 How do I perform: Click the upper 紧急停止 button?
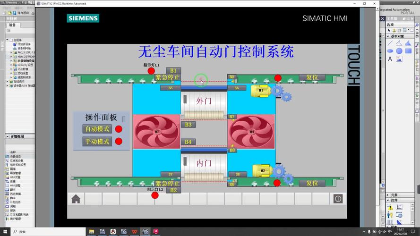[x=167, y=77]
